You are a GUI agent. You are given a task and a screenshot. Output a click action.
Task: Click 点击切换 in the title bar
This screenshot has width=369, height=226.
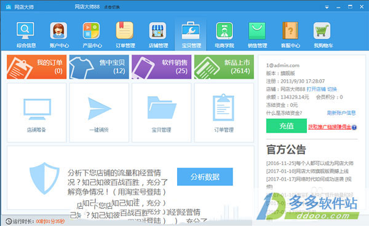pyautogui.click(x=112, y=7)
